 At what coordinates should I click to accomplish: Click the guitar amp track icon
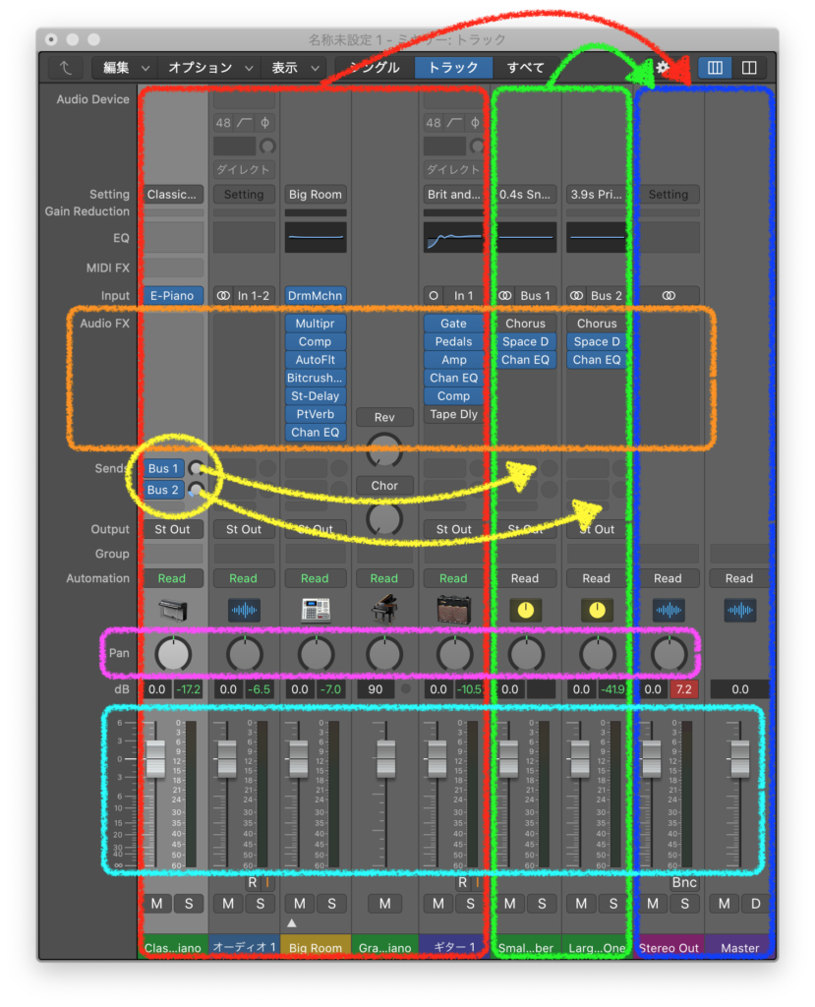(x=454, y=610)
